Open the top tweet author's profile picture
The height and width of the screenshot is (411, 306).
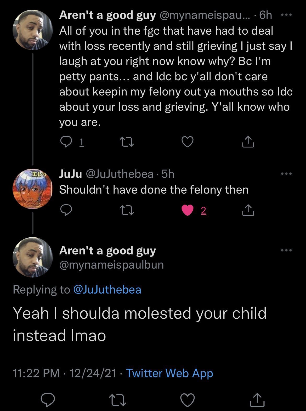point(32,30)
